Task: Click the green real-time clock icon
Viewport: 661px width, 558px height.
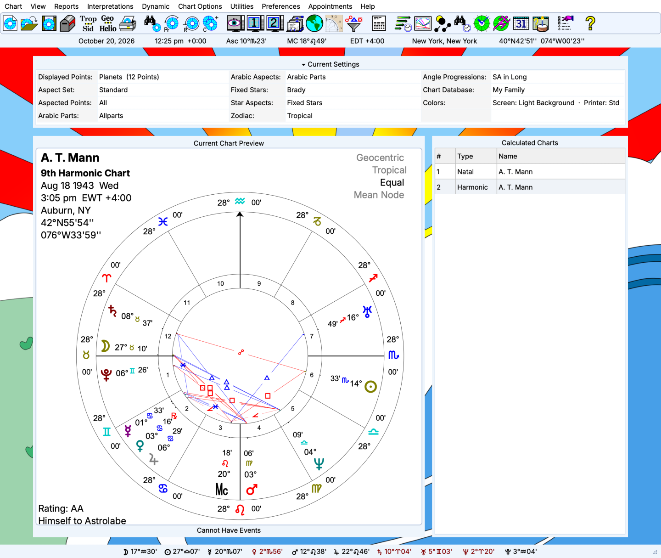Action: point(482,23)
